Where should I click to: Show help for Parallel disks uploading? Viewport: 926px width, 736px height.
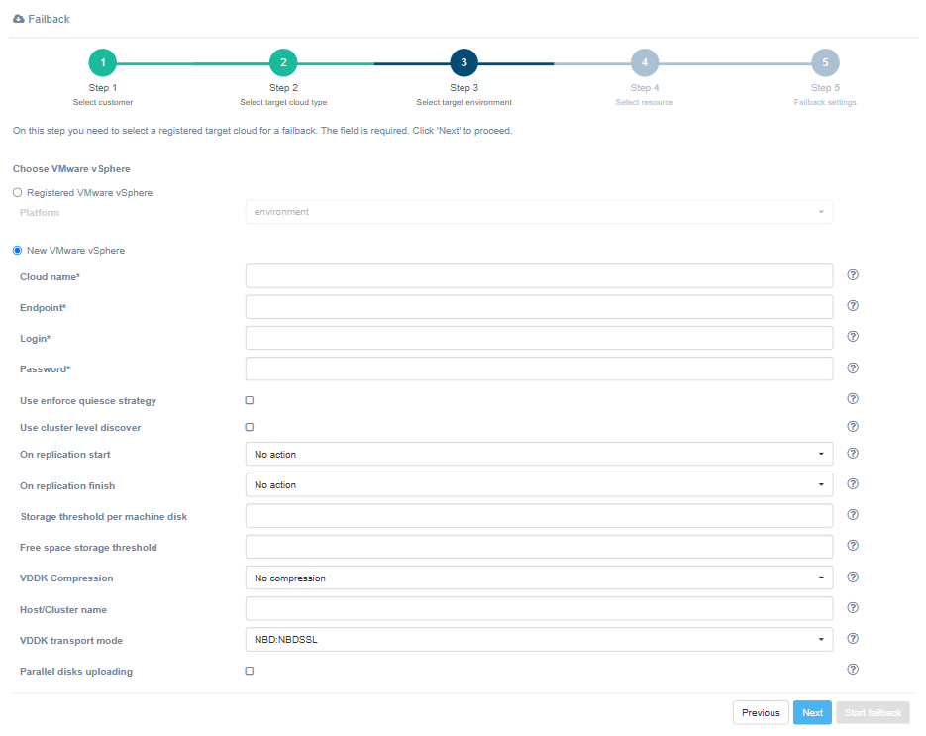[x=852, y=670]
